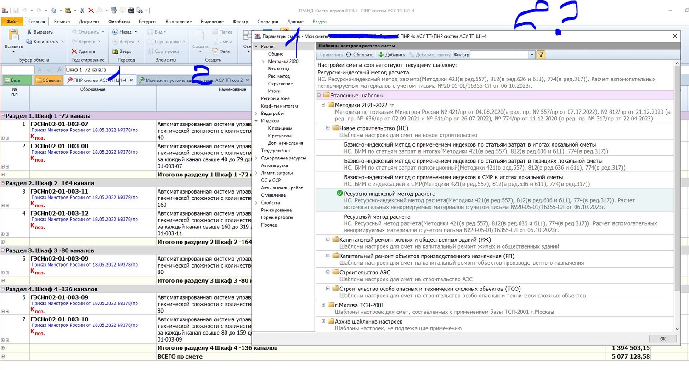Expand the Виды работ tree node
689x370 pixels.
pyautogui.click(x=256, y=114)
